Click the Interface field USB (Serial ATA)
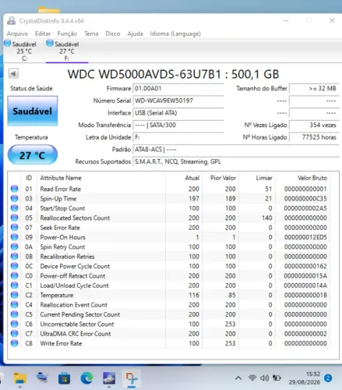342x390 pixels. (x=178, y=113)
